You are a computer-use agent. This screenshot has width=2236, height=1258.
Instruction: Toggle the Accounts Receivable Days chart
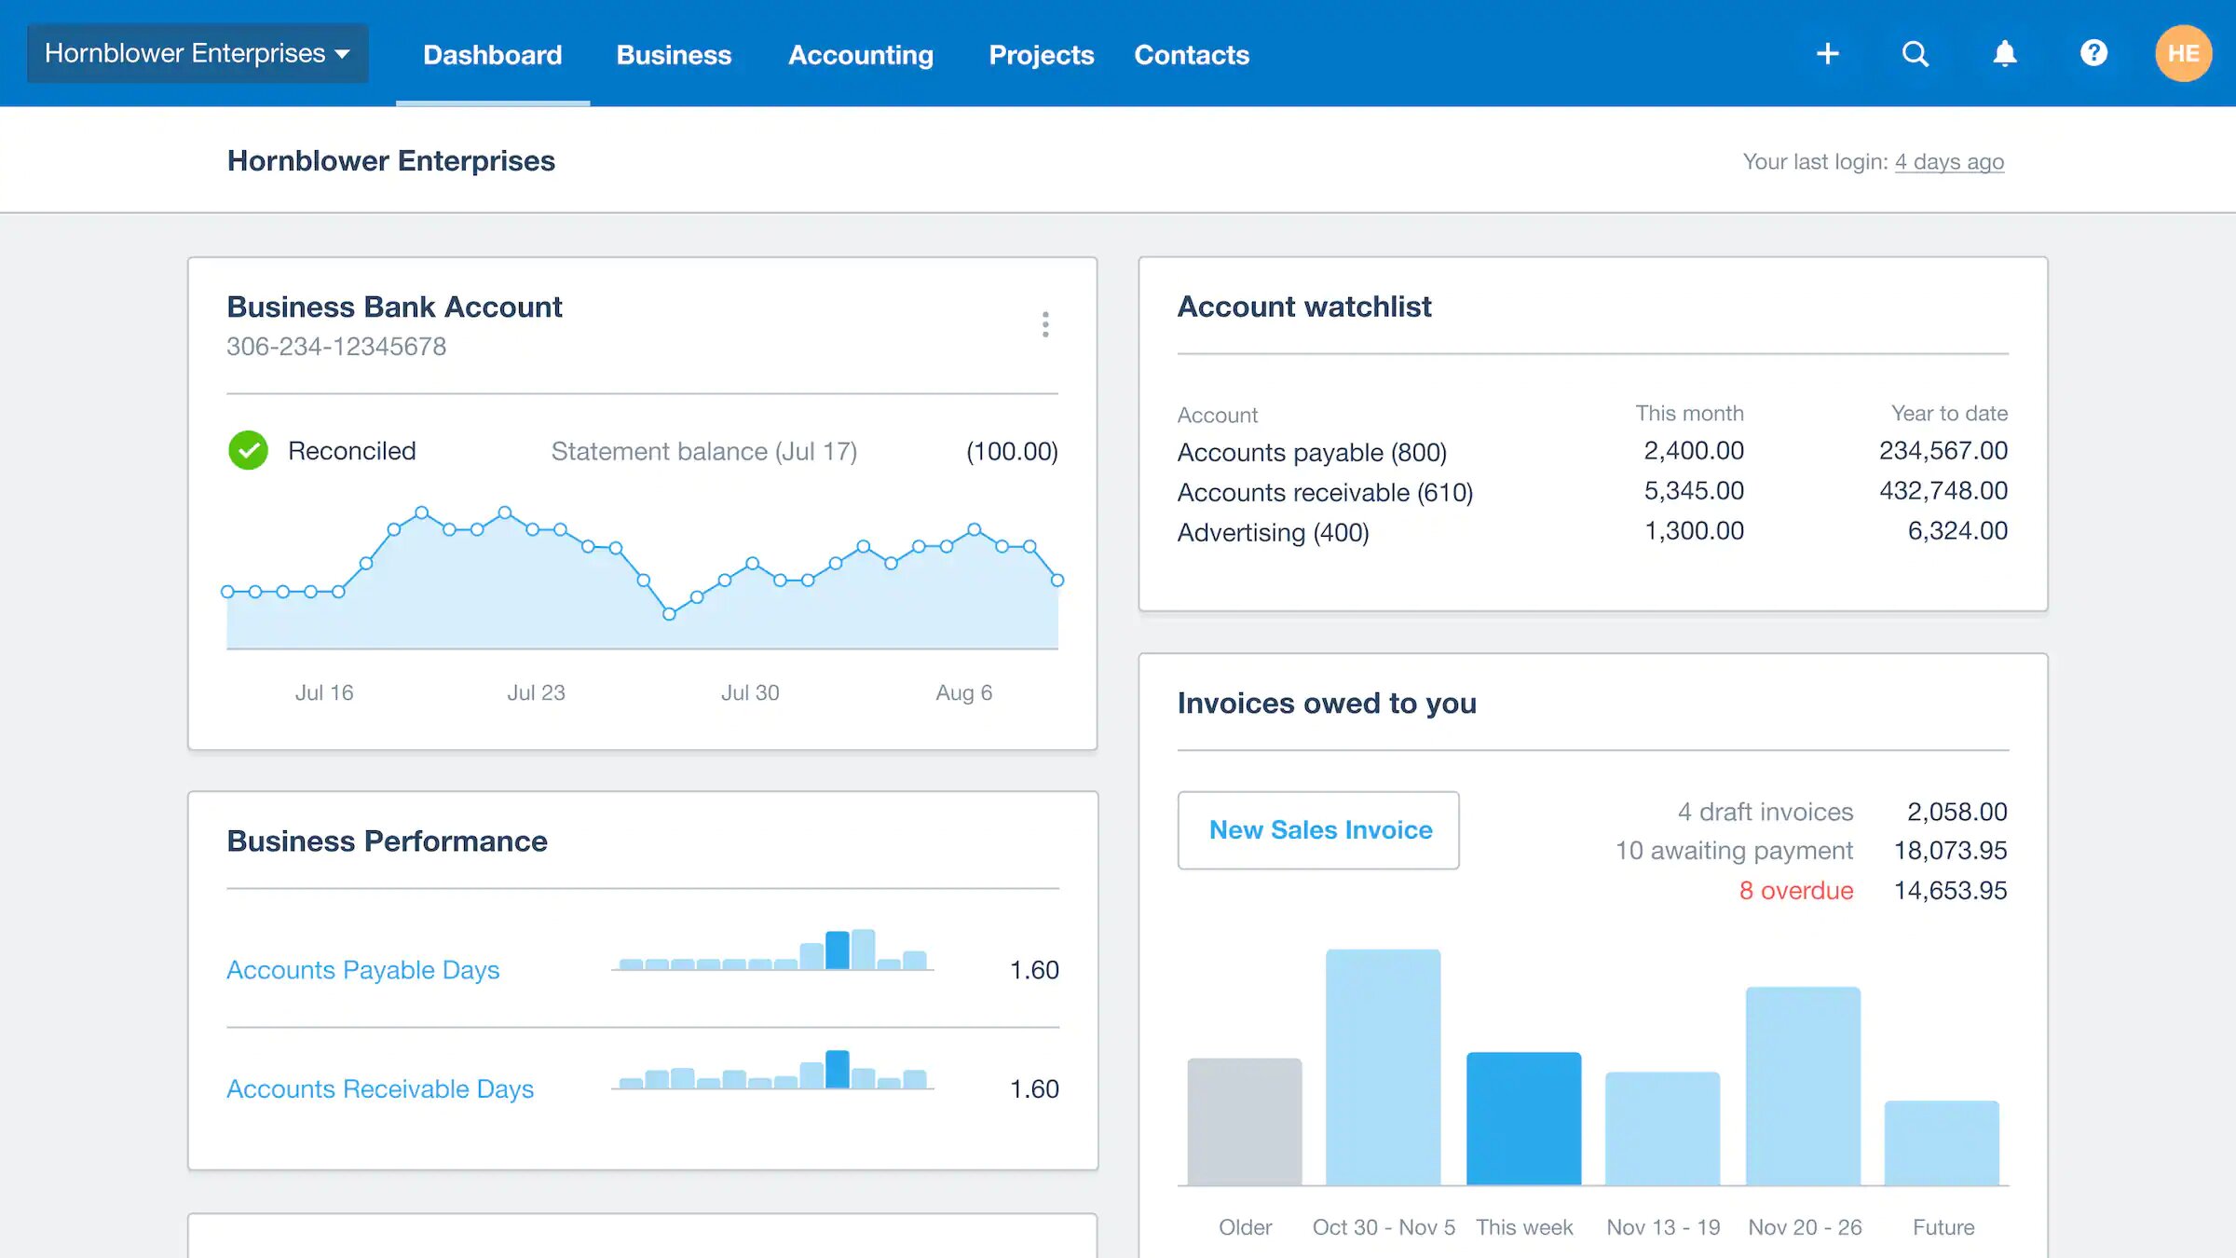coord(379,1087)
